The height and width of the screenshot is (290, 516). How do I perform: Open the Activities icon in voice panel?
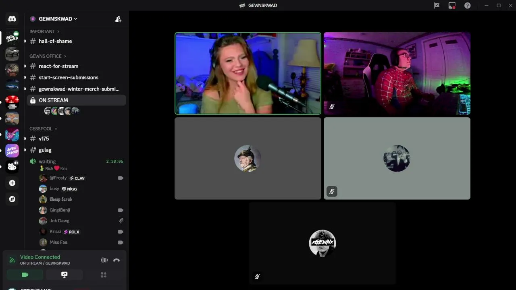click(104, 275)
